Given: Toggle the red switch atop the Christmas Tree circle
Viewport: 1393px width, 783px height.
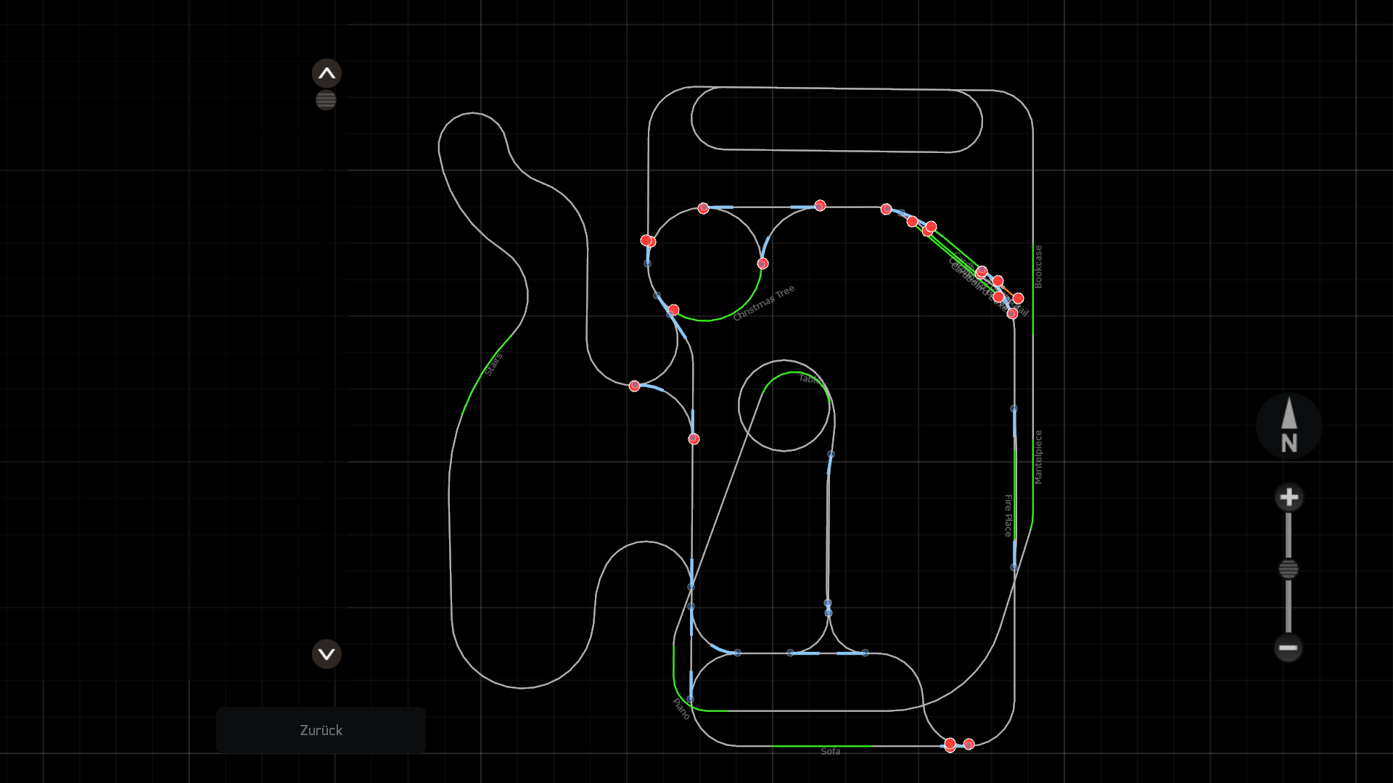Looking at the screenshot, I should point(703,208).
